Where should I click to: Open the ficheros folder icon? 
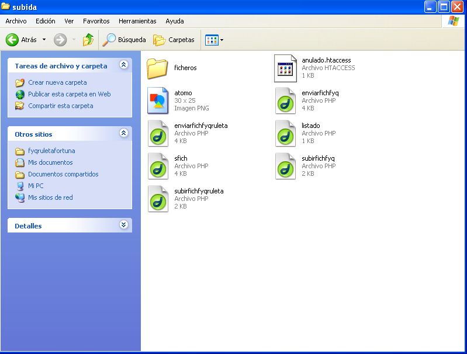click(x=157, y=68)
